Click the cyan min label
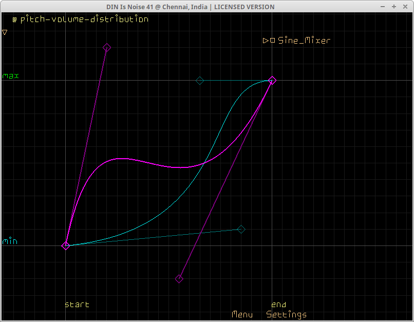The height and width of the screenshot is (322, 414). (x=10, y=241)
